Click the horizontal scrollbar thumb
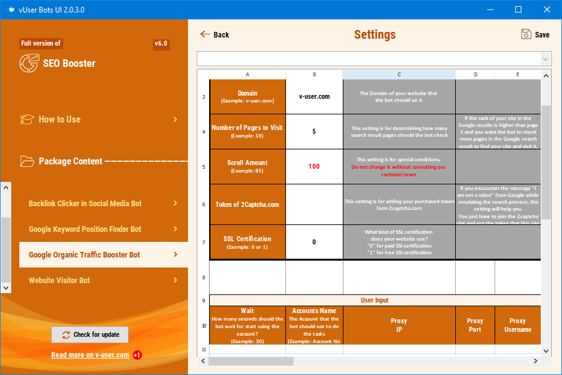This screenshot has width=562, height=375. coord(251,361)
